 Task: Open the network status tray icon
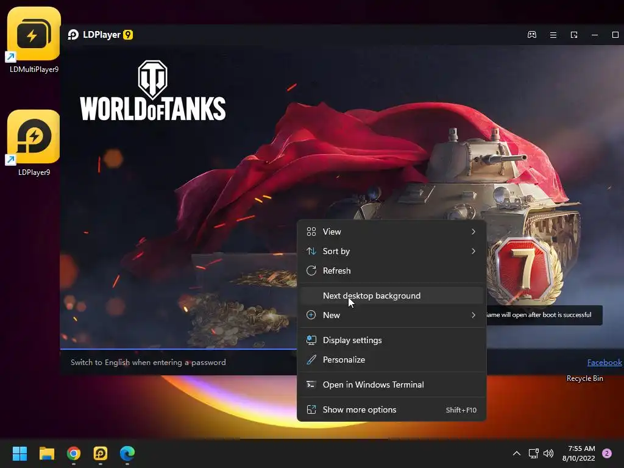click(x=533, y=453)
